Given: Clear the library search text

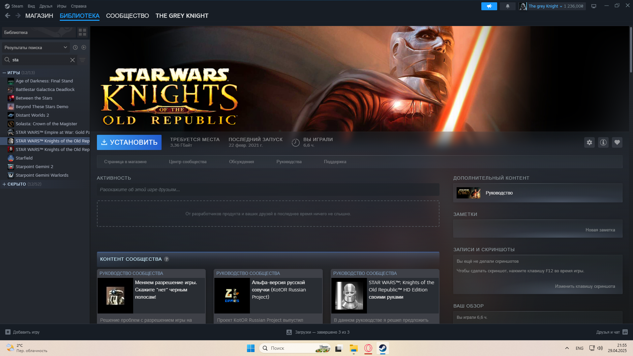Looking at the screenshot, I should [73, 60].
